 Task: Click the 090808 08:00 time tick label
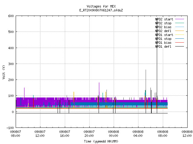[x=163, y=134]
